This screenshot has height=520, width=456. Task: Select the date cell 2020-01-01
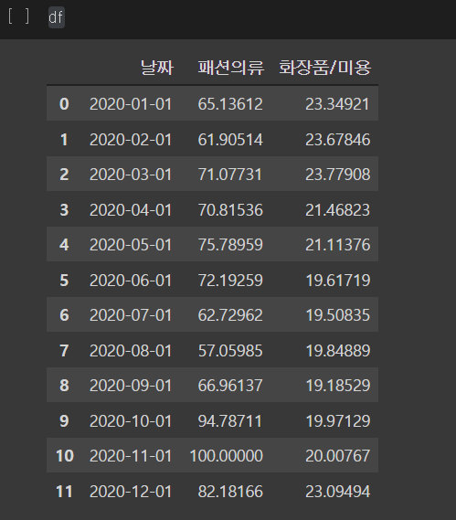pos(131,104)
